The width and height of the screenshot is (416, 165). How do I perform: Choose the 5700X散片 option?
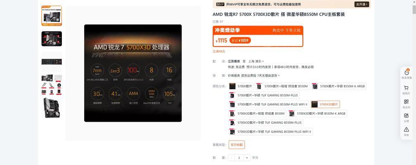pos(241,86)
